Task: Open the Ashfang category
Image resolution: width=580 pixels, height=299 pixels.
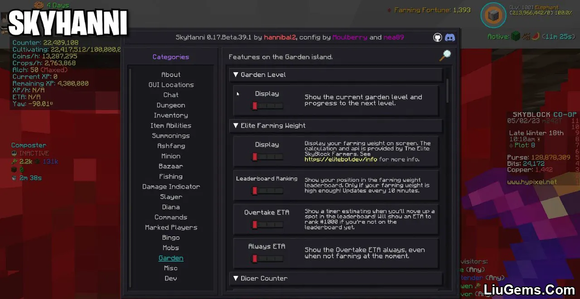Action: pos(171,146)
